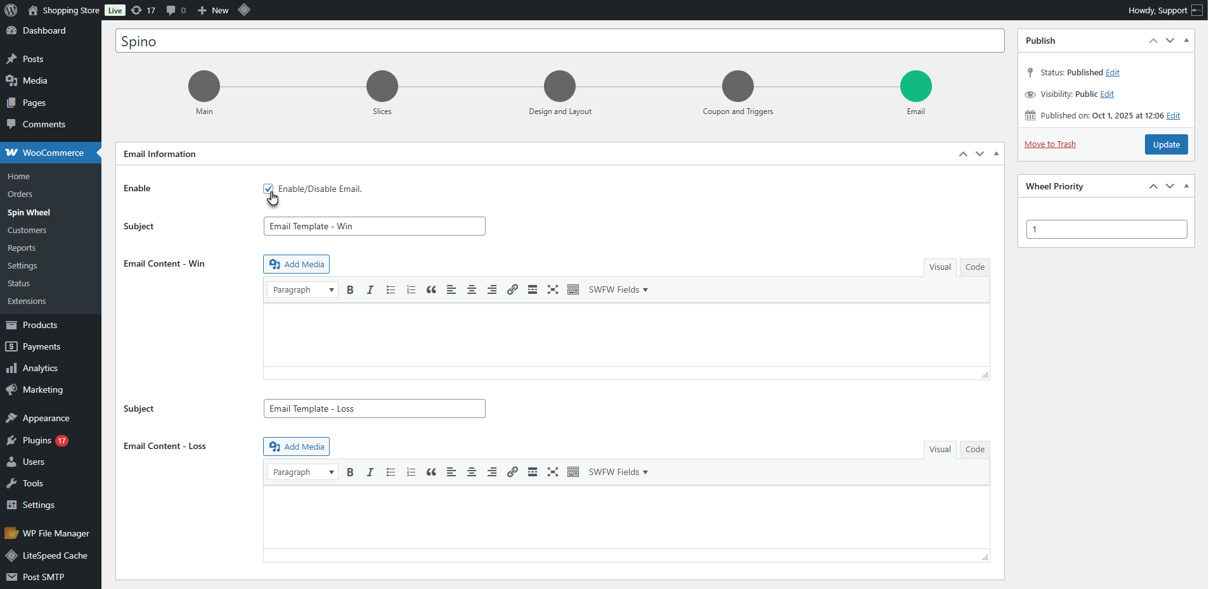Collapse the Email Information panel
The height and width of the screenshot is (589, 1209).
coord(996,154)
